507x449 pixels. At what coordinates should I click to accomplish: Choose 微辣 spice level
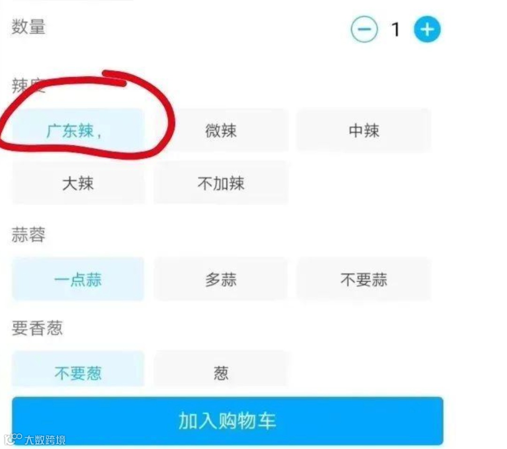click(221, 130)
